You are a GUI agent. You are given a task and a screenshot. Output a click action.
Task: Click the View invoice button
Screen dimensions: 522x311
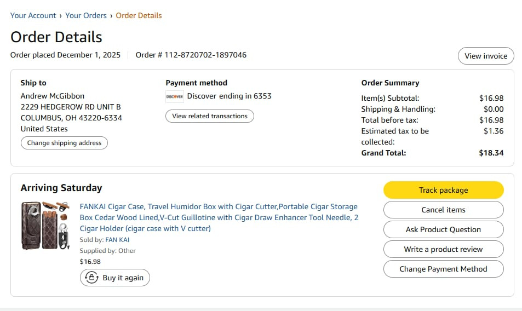pos(486,56)
